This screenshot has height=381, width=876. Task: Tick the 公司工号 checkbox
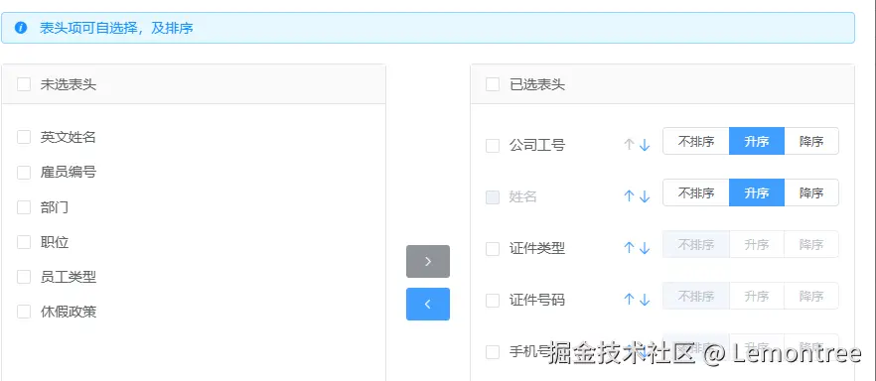(493, 146)
